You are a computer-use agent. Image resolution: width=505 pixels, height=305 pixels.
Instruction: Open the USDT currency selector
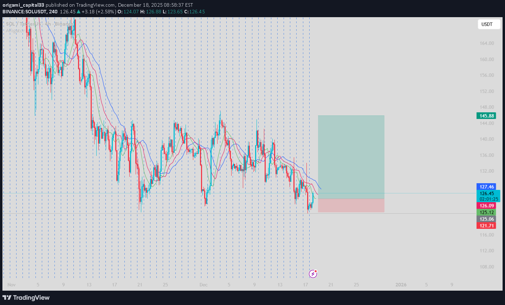click(x=488, y=24)
